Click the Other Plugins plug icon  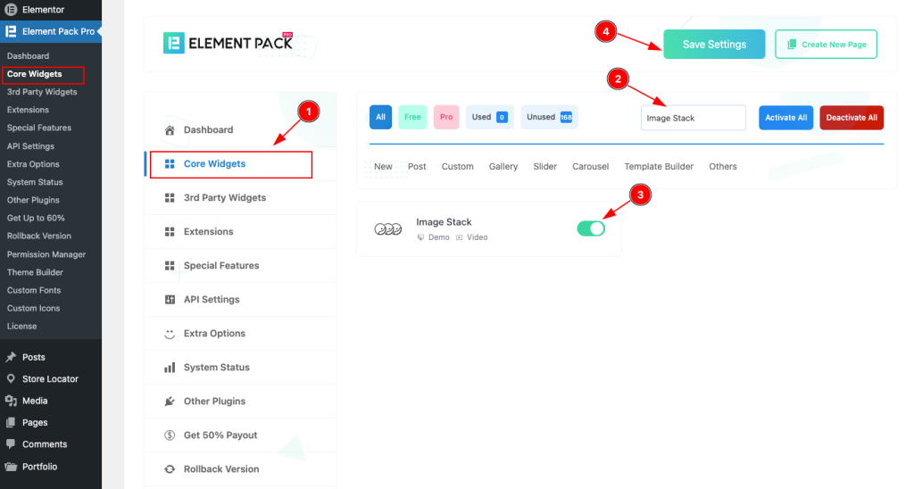[170, 401]
